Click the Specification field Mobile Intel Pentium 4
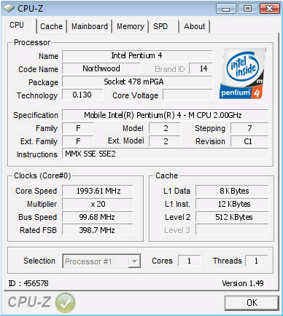The height and width of the screenshot is (316, 283). [x=166, y=115]
